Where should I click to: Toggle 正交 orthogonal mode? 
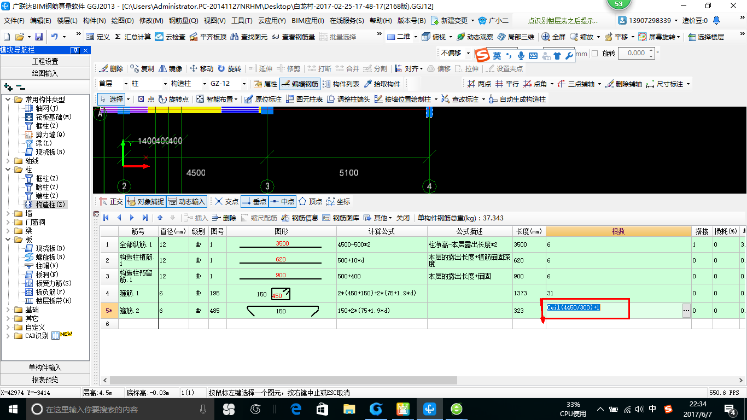111,201
